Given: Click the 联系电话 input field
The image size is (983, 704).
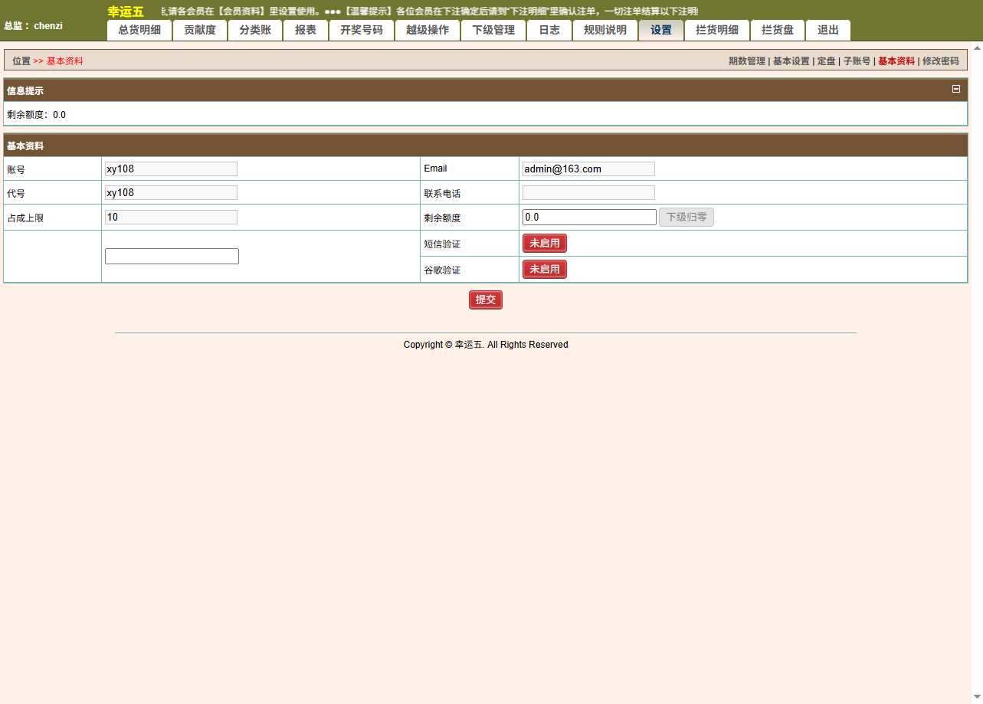Looking at the screenshot, I should [588, 193].
